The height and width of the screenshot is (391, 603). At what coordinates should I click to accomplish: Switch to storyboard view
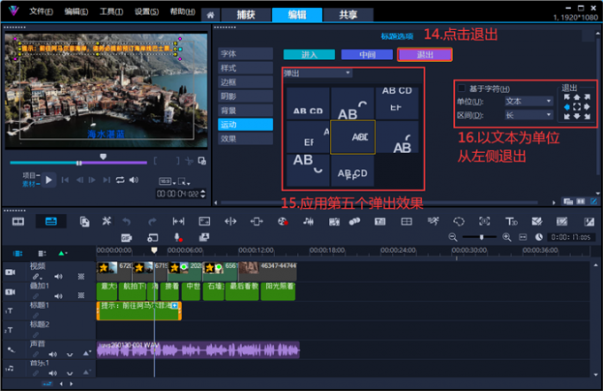pos(18,221)
